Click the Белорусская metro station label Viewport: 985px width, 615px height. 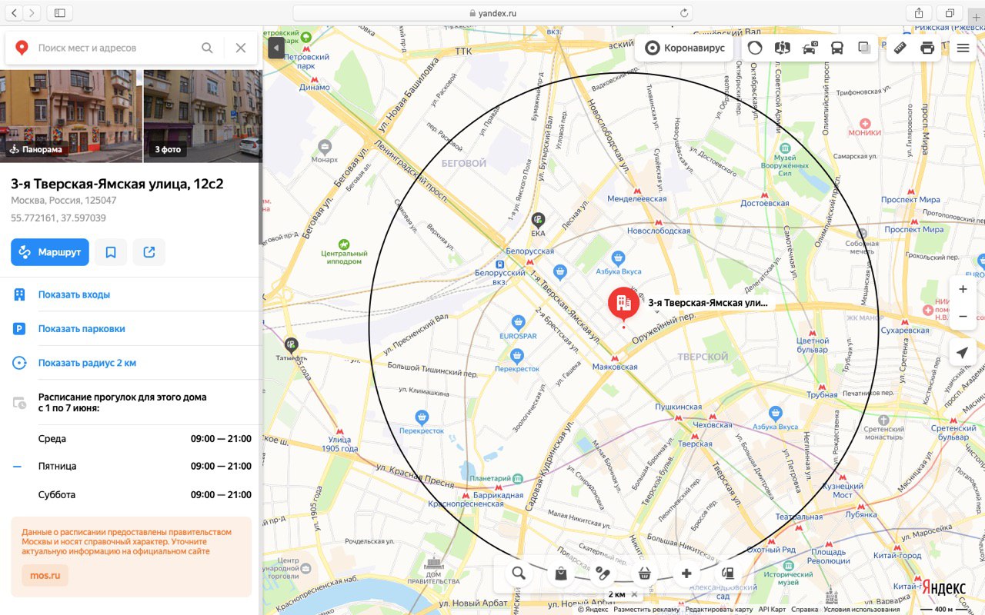click(530, 251)
